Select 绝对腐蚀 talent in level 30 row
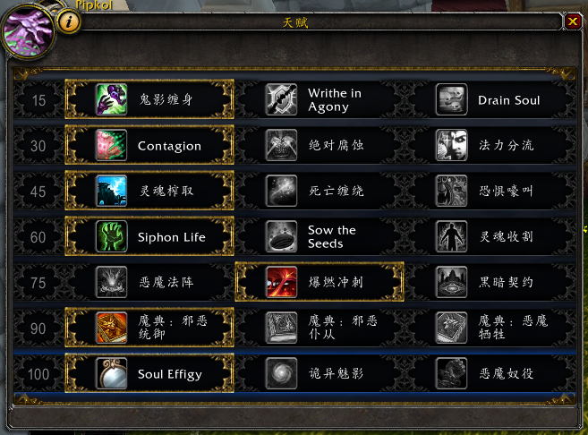This screenshot has height=435, width=588. 320,145
